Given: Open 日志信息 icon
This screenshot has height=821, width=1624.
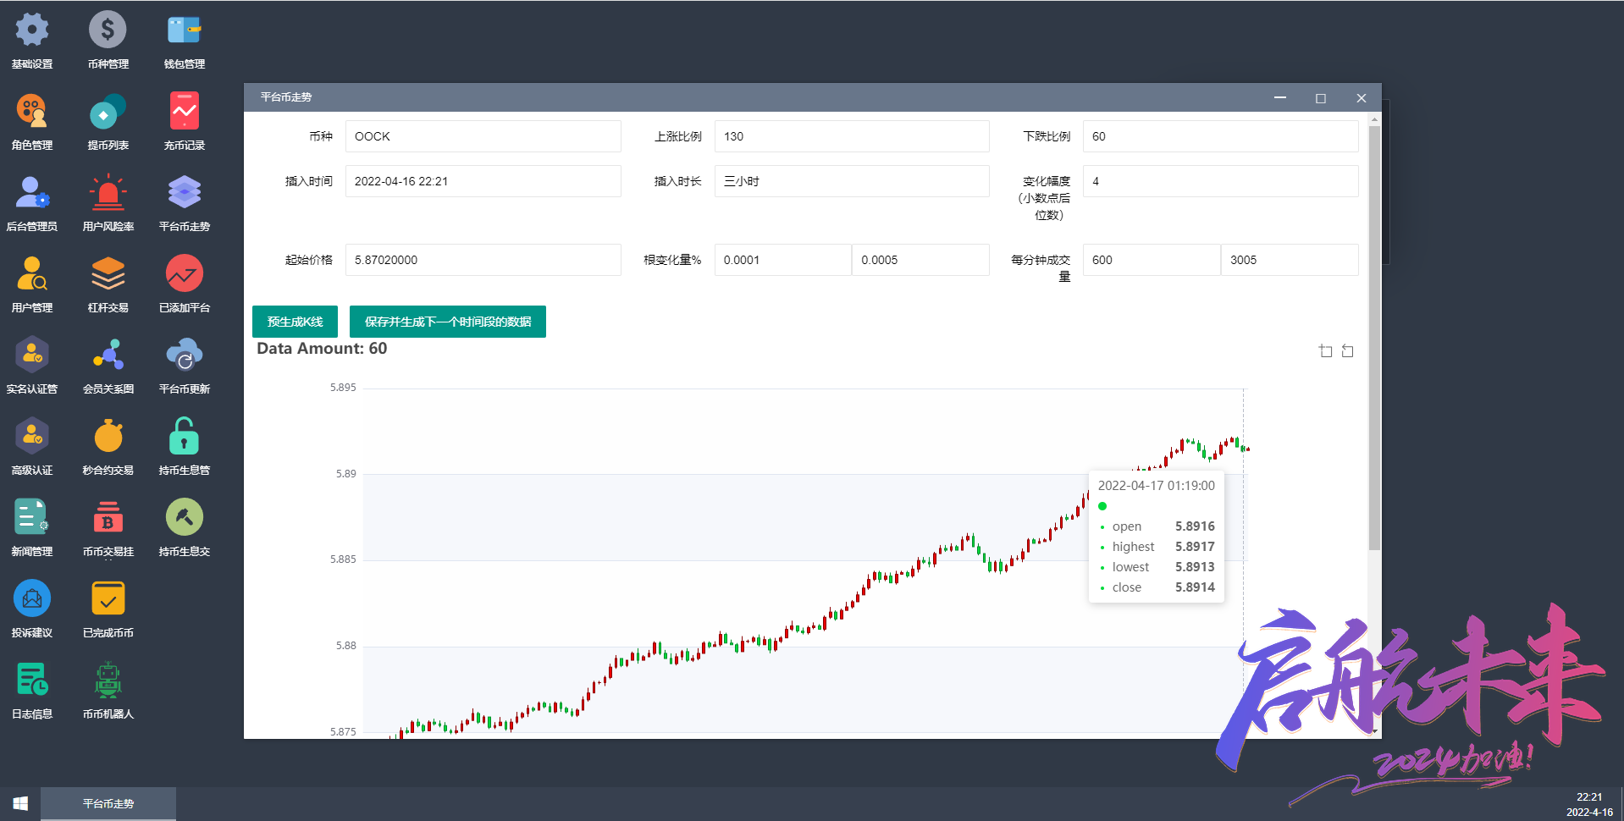Looking at the screenshot, I should (32, 680).
